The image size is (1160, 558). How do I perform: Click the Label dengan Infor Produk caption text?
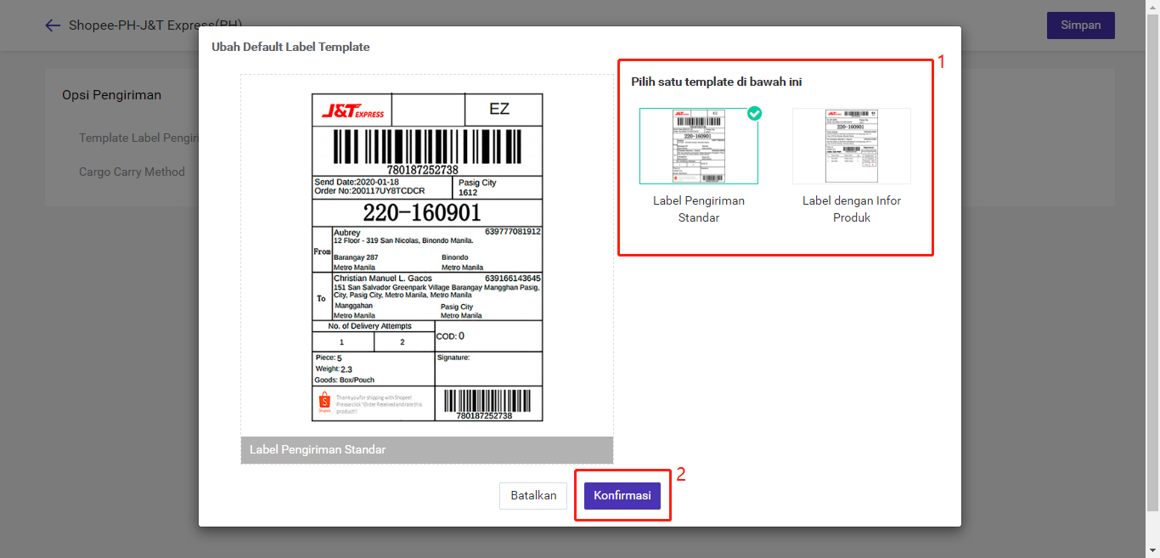click(851, 209)
